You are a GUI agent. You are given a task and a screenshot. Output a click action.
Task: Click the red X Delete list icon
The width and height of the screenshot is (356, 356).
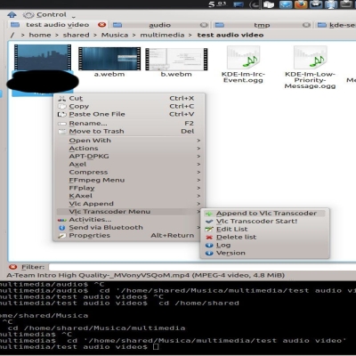pyautogui.click(x=209, y=238)
